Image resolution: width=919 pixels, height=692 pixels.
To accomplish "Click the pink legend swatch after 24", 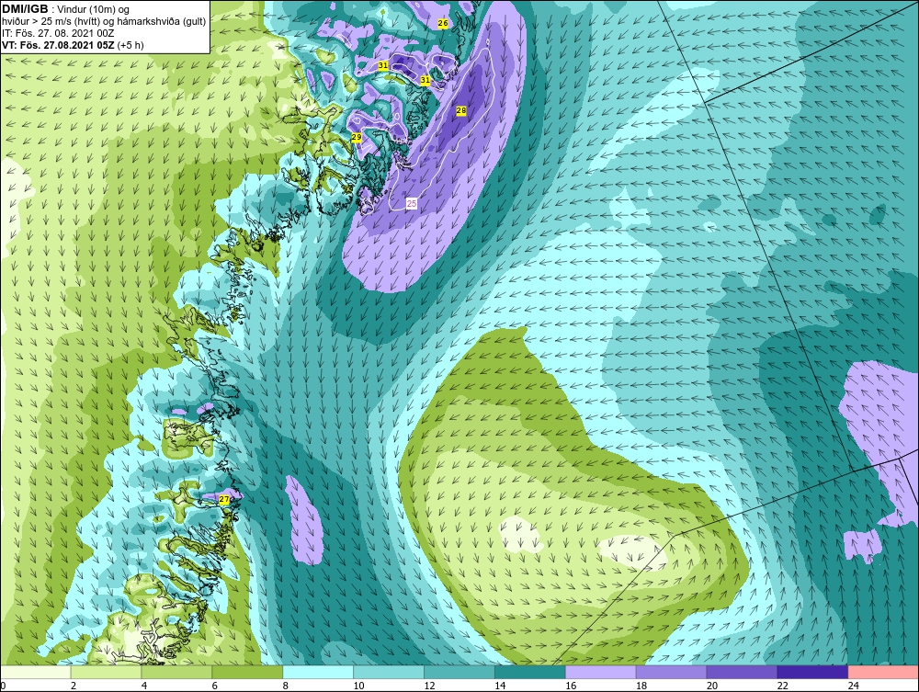I will (883, 672).
